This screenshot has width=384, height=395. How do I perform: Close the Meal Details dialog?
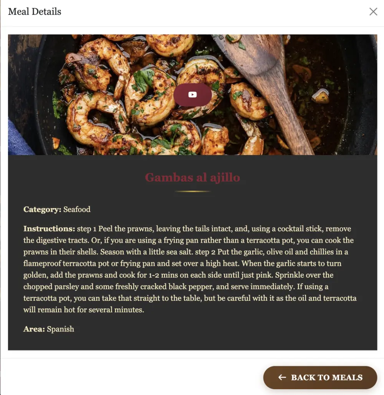point(373,12)
